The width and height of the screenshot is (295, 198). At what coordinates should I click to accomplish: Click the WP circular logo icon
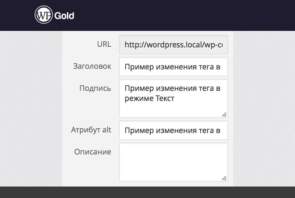click(x=44, y=15)
